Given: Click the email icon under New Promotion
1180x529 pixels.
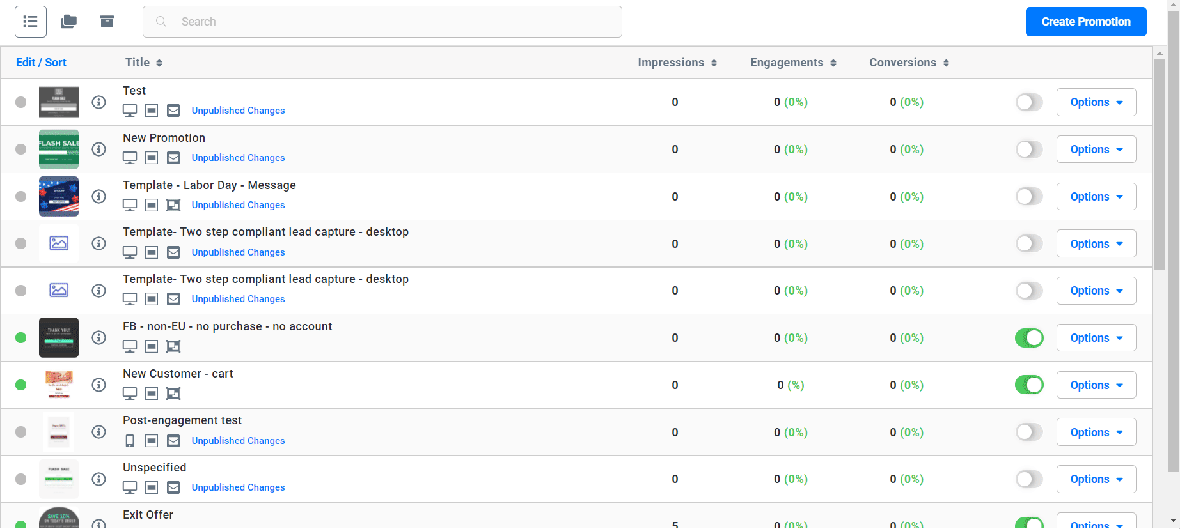Looking at the screenshot, I should (x=173, y=158).
